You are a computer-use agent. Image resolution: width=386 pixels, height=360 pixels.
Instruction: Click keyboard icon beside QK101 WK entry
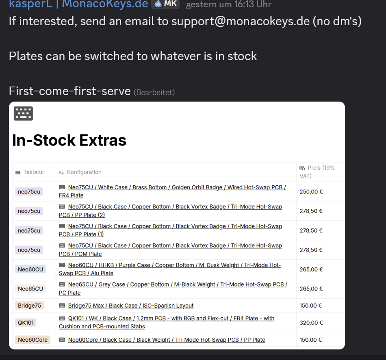[62, 319]
